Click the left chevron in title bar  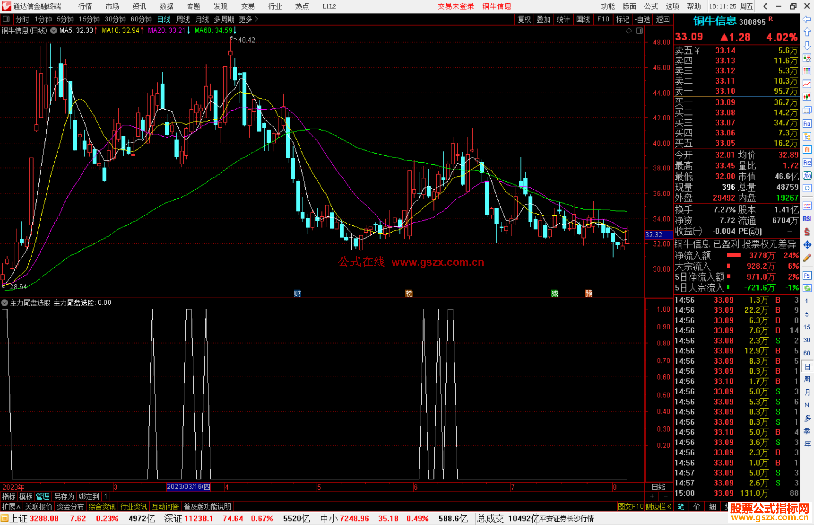coord(765,6)
